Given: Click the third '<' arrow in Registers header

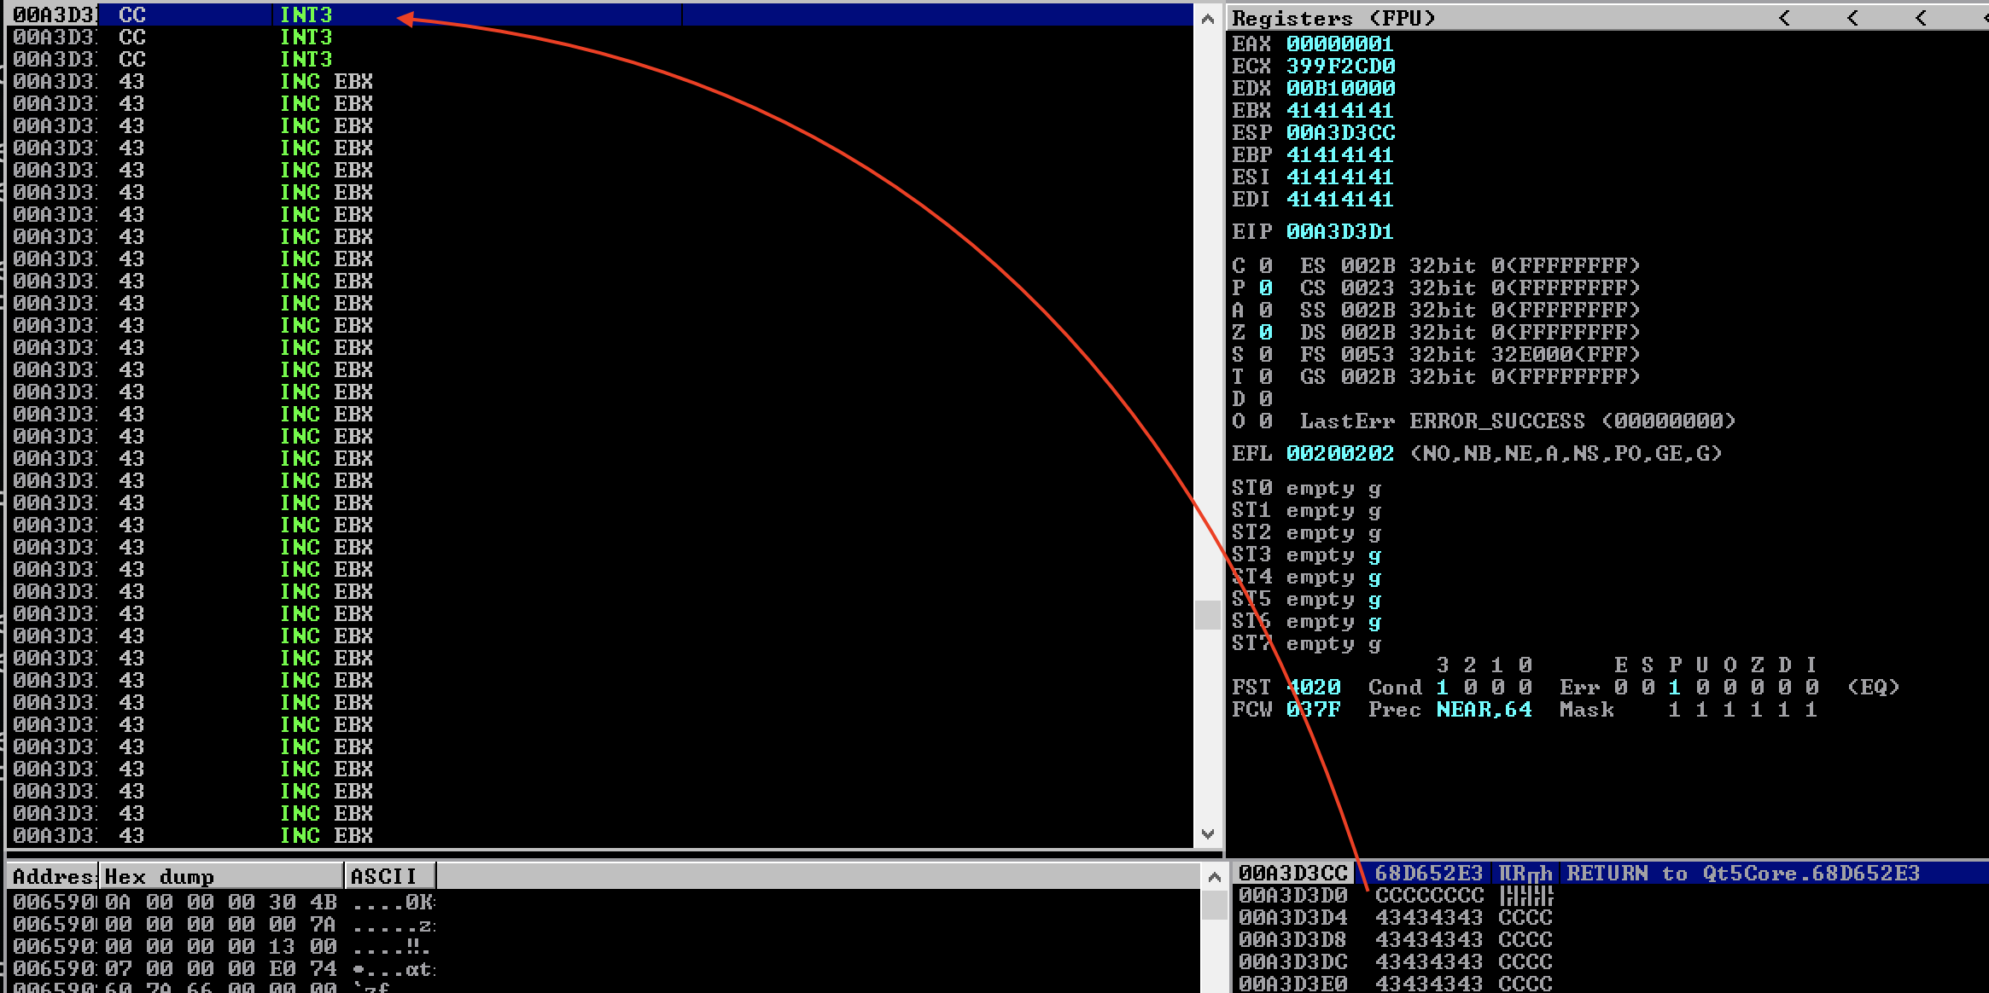Looking at the screenshot, I should pos(1921,18).
